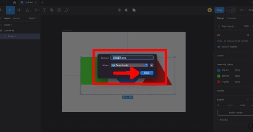The image size is (253, 132).
Task: Select the Comment tool
Action: (x=66, y=10)
